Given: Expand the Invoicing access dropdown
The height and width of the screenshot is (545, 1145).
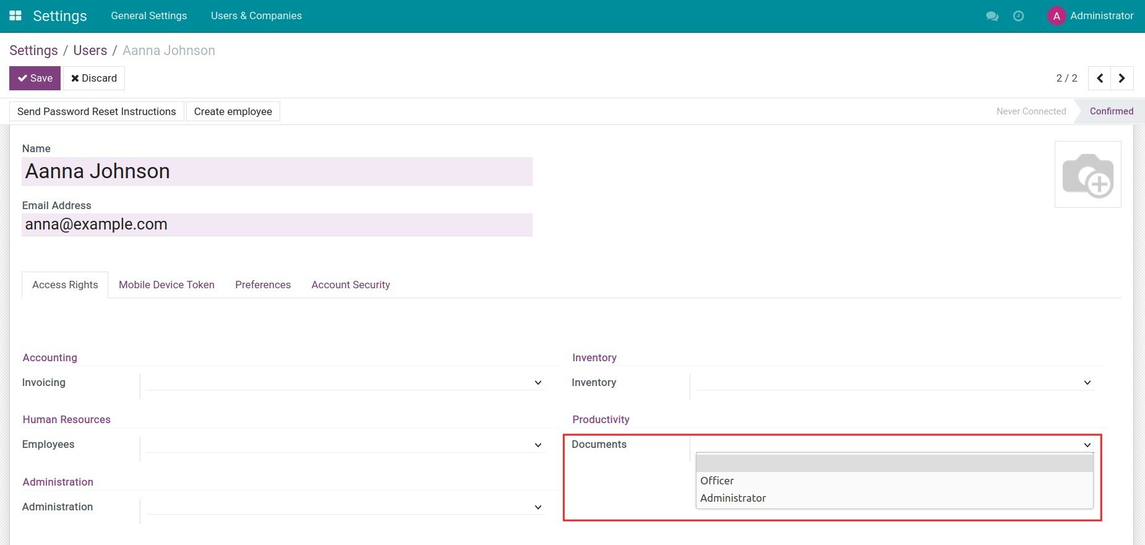Looking at the screenshot, I should pos(345,382).
